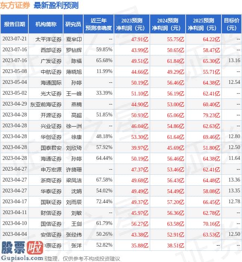This screenshot has height=262, width=242.
Task: Click researcher name 陈福
Action: coord(77,61)
